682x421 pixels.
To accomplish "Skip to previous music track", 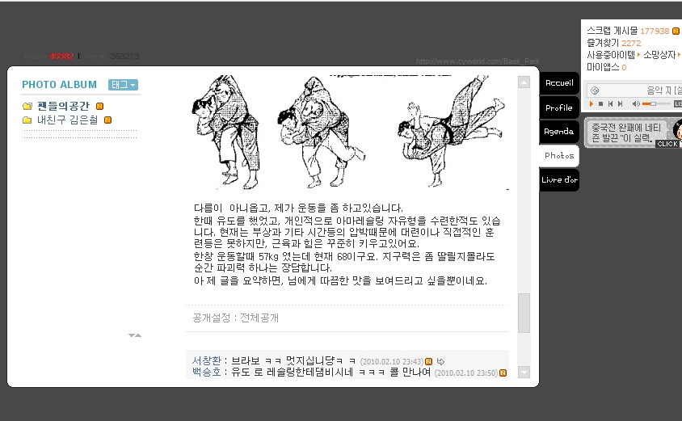I will [x=610, y=104].
